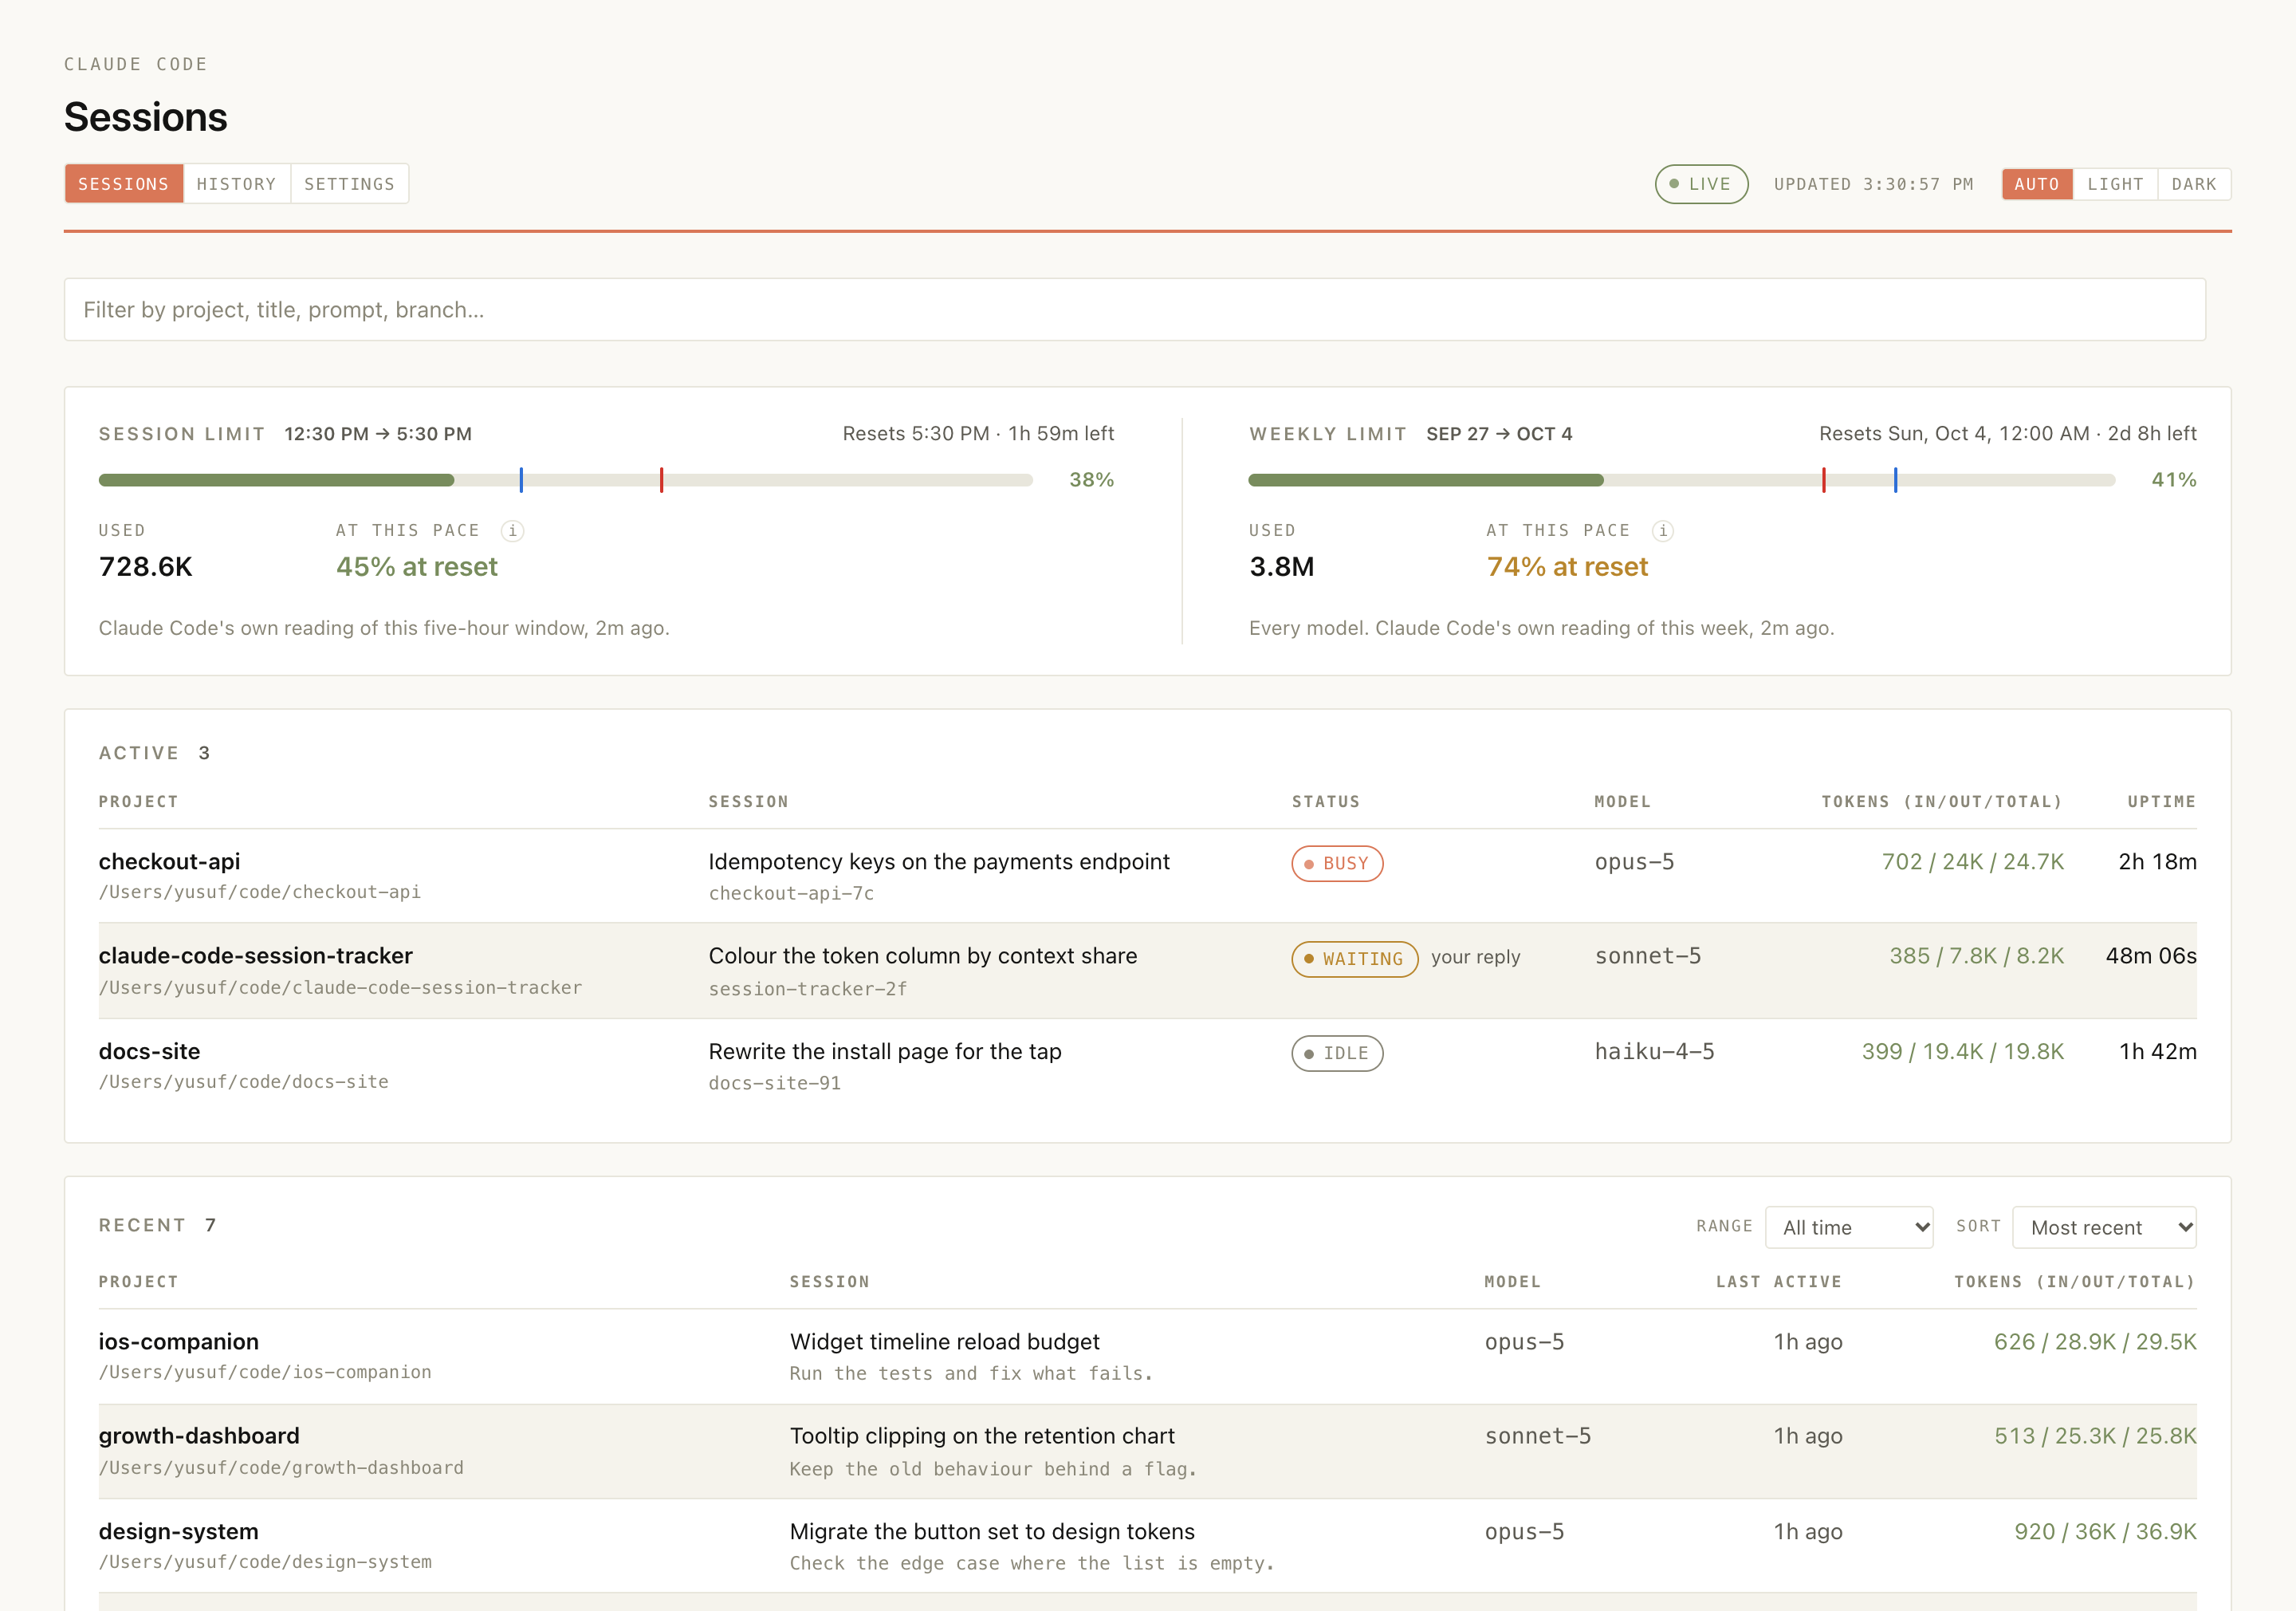The width and height of the screenshot is (2296, 1611).
Task: Open the Sort dropdown set to Most recent
Action: (x=2105, y=1227)
